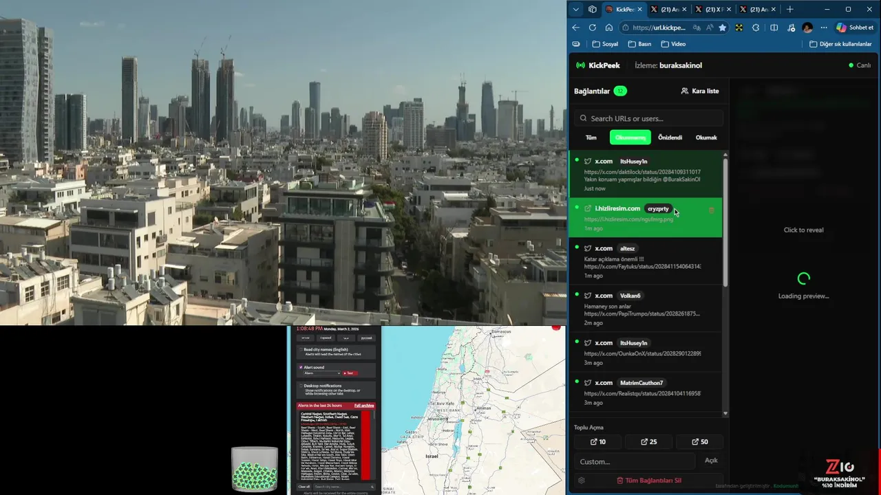Bulk open 10 links
The image size is (881, 495).
point(598,442)
